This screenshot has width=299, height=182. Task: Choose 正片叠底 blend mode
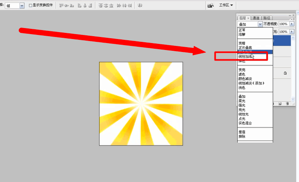pos(255,48)
